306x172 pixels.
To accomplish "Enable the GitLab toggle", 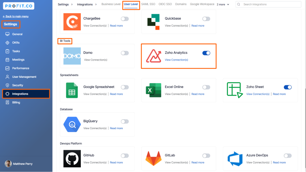I will click(206, 156).
